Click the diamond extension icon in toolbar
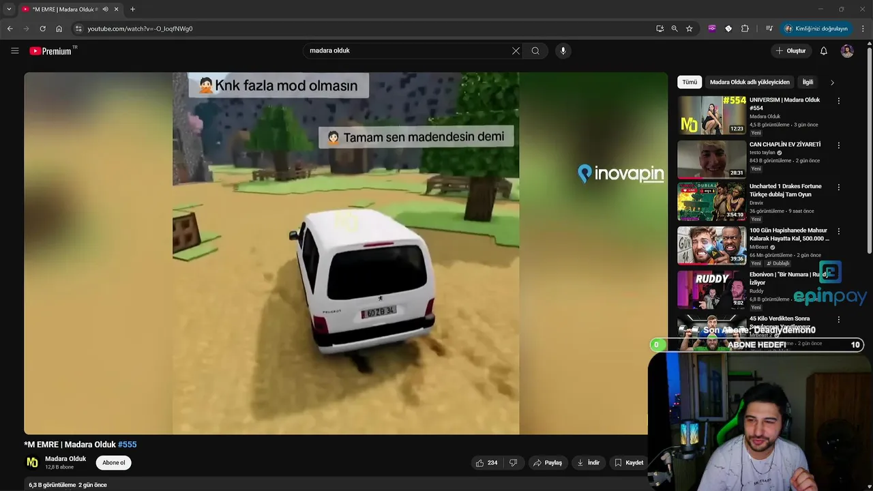Image resolution: width=873 pixels, height=491 pixels. [x=728, y=29]
